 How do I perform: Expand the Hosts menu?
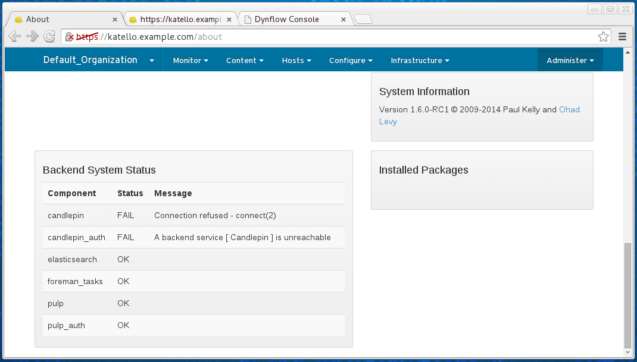[296, 60]
